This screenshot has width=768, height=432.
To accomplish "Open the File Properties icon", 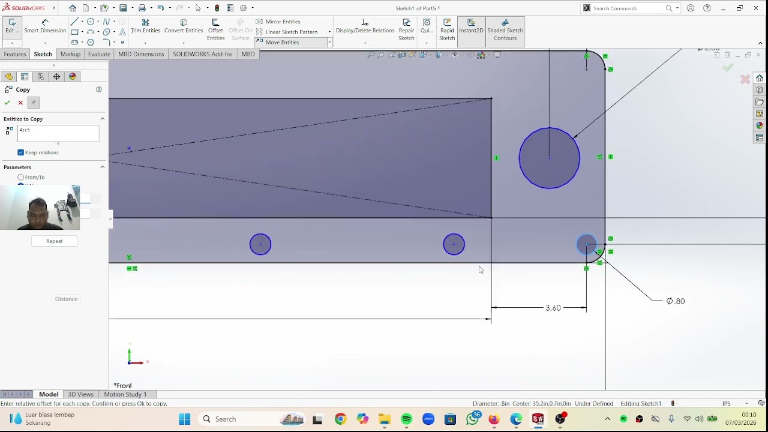I will 230,8.
